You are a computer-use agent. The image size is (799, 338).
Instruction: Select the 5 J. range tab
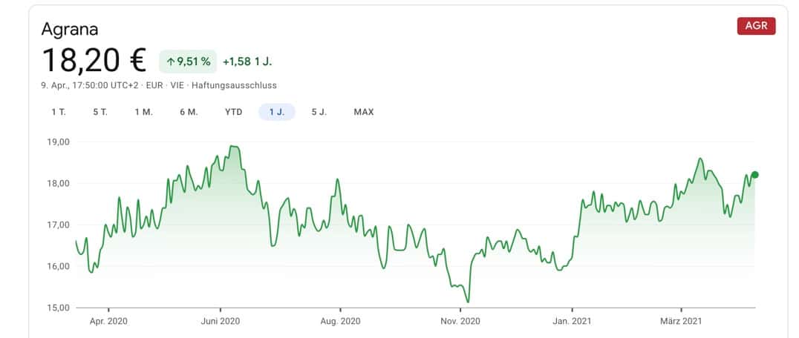click(x=319, y=112)
